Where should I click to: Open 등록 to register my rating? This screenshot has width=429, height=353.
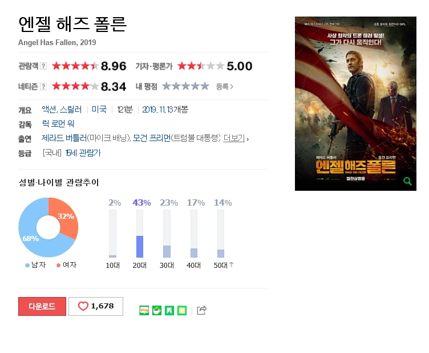click(x=224, y=87)
